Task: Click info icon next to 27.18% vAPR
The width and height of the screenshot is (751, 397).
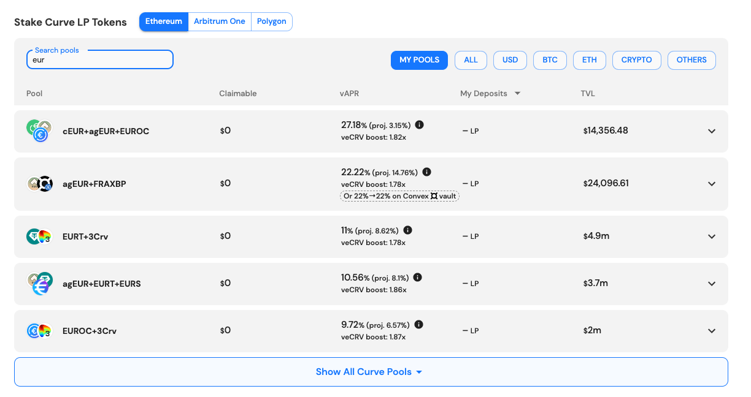Action: tap(420, 125)
